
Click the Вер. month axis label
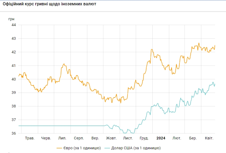click(x=95, y=138)
